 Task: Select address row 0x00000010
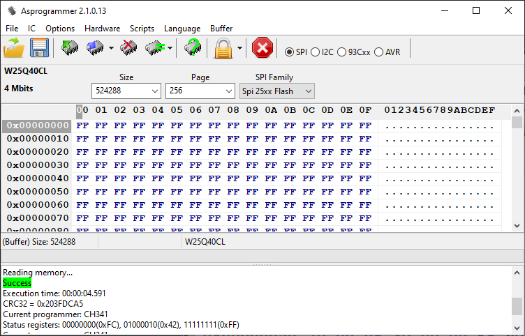[x=37, y=139]
